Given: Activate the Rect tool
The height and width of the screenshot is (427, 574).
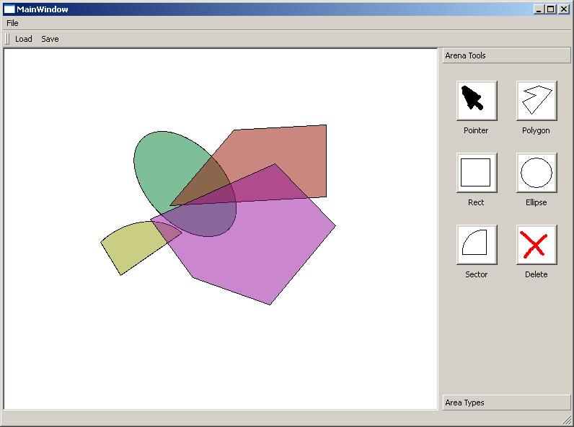Looking at the screenshot, I should (477, 173).
